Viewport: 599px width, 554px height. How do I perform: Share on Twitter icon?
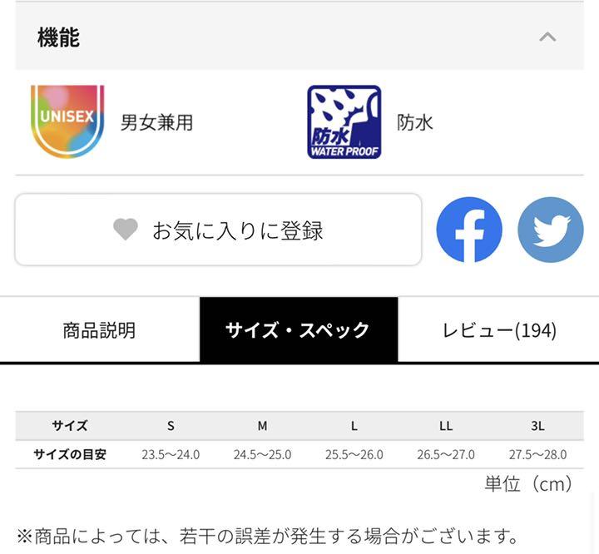(x=551, y=230)
